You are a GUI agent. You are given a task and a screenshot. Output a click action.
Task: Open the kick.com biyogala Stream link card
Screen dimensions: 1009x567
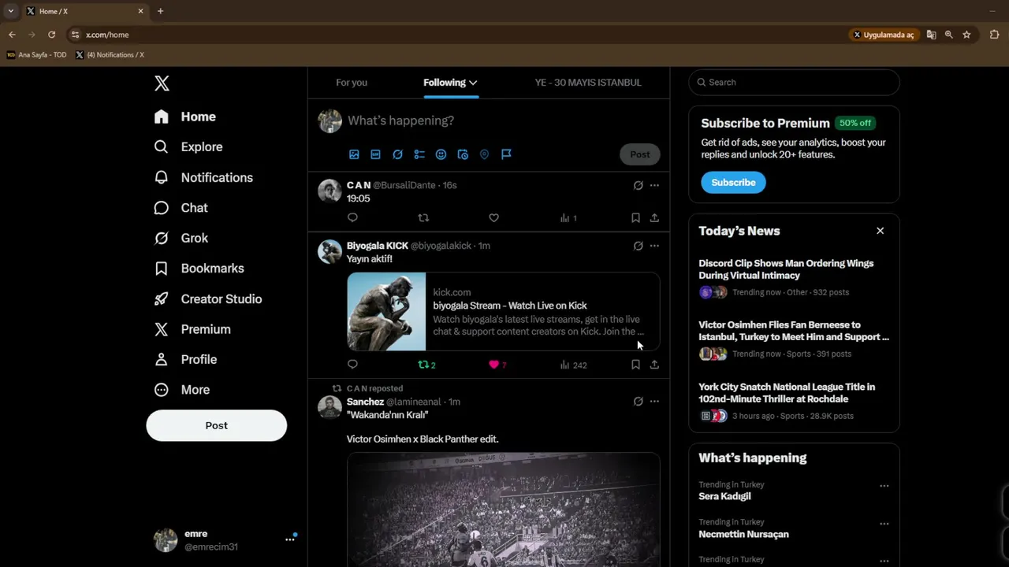coord(503,312)
